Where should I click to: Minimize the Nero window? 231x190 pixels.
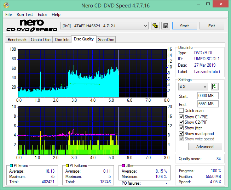coord(198,4)
